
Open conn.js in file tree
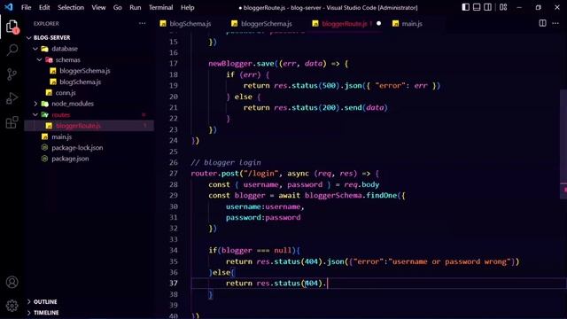coord(66,93)
